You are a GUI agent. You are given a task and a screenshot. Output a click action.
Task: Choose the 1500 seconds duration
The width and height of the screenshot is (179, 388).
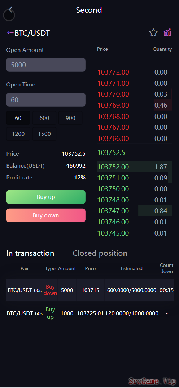click(x=44, y=134)
